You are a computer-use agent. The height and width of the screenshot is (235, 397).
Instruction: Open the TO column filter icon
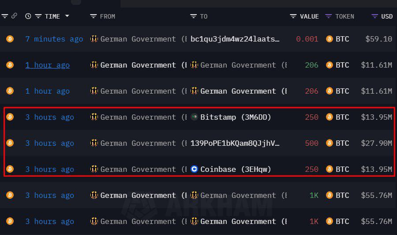click(193, 16)
